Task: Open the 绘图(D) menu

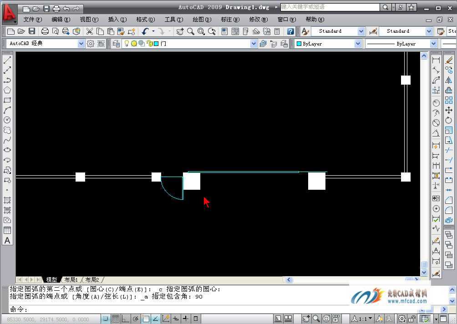Action: 202,20
